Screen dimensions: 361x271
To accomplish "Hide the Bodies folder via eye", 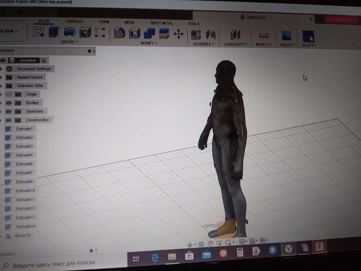I will tap(8, 103).
